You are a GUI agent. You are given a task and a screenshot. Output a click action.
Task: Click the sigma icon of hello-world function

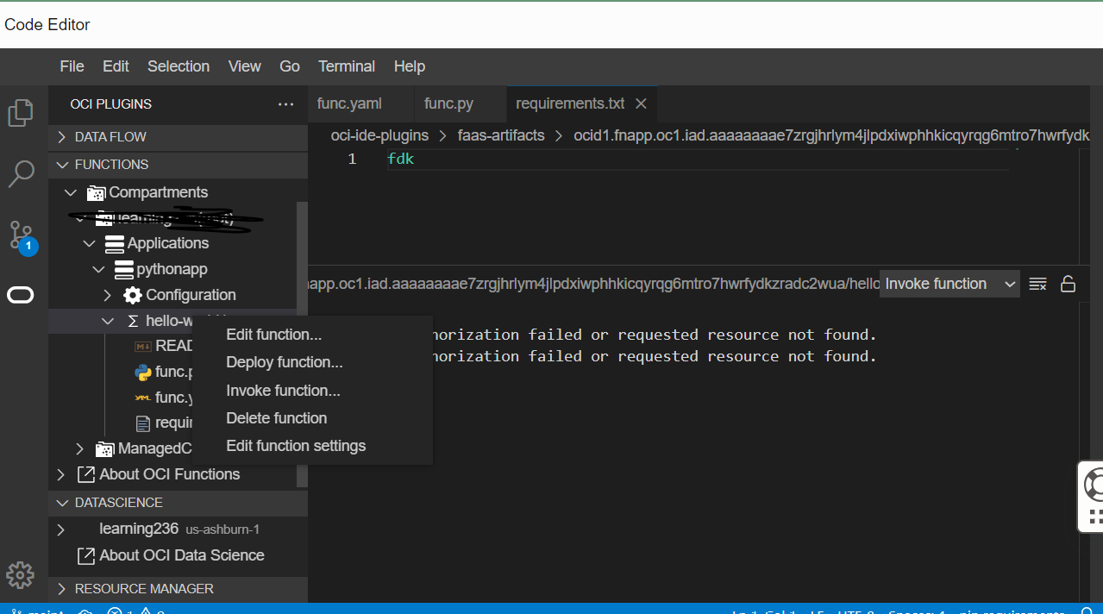pyautogui.click(x=133, y=321)
